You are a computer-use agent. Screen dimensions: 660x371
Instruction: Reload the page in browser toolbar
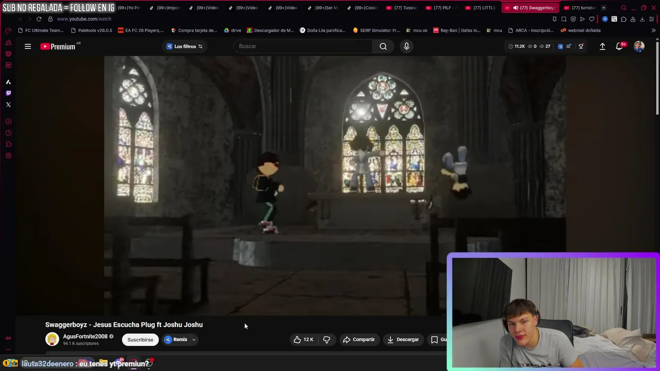click(x=39, y=19)
